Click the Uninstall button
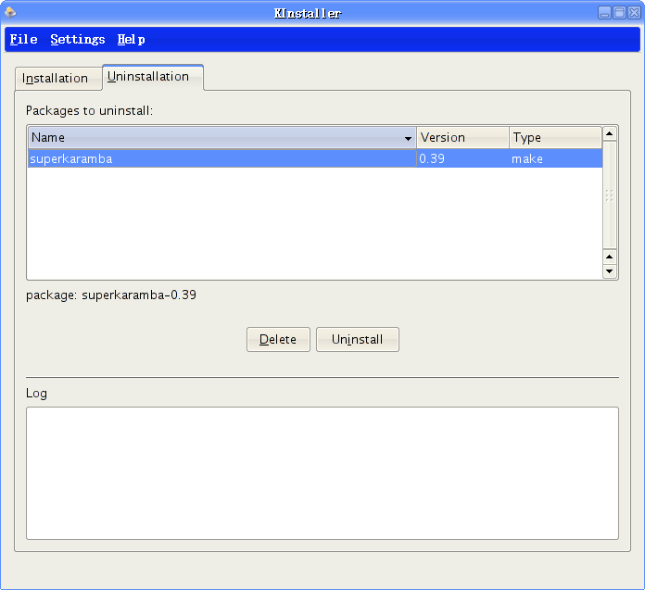The image size is (645, 590). (x=358, y=340)
